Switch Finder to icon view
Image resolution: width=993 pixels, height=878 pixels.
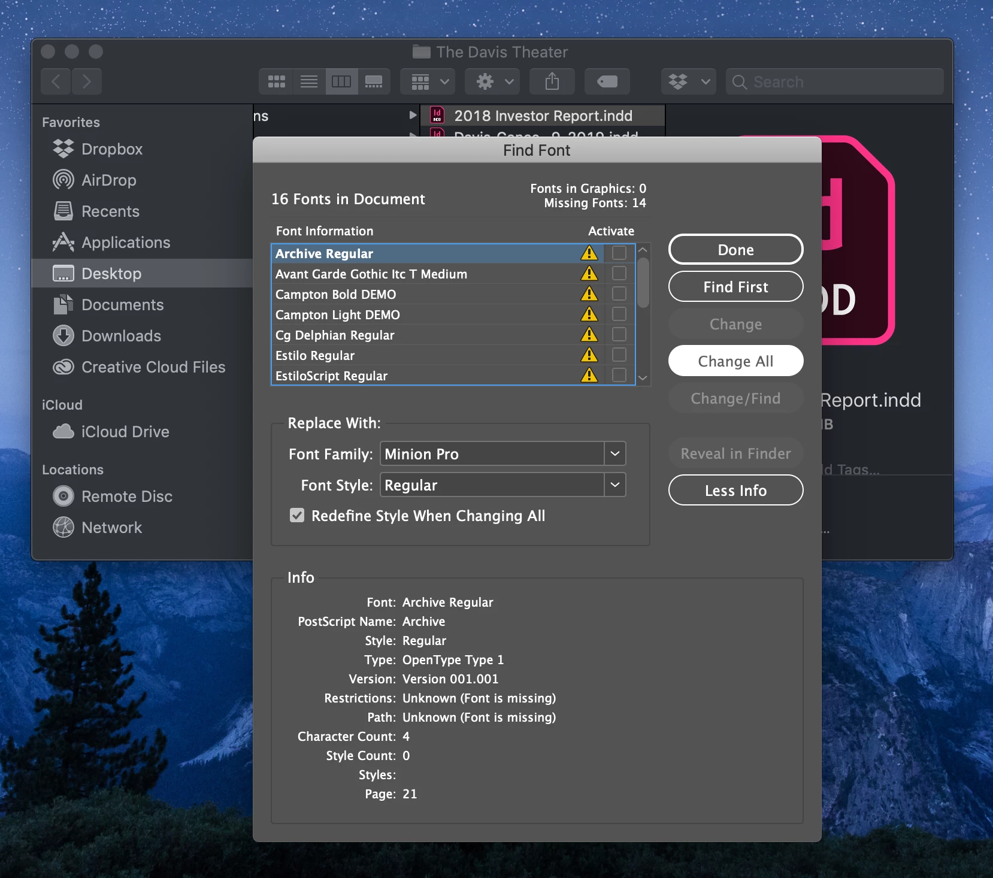(276, 81)
